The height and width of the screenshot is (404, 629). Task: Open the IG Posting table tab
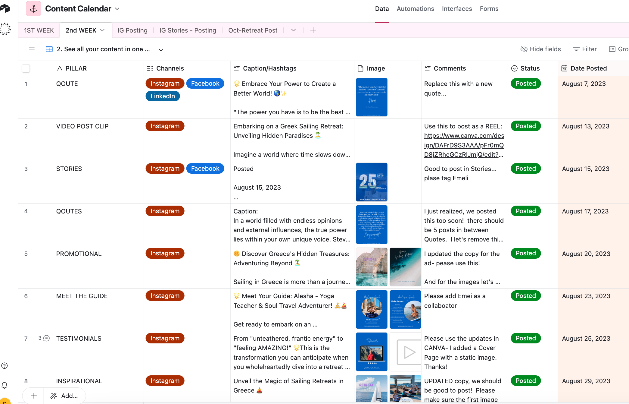[132, 30]
